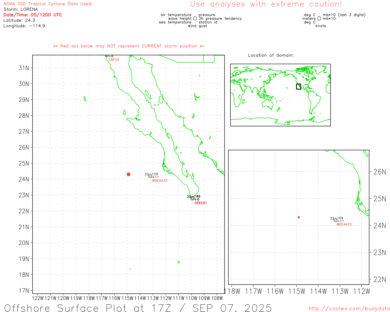Screen dimensions: 390x312
Task: Click the 'Longitude: -114.9' text
Action: point(24,26)
